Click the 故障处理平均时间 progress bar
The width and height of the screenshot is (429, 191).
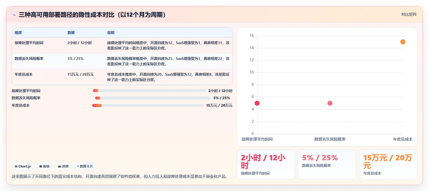[149, 91]
